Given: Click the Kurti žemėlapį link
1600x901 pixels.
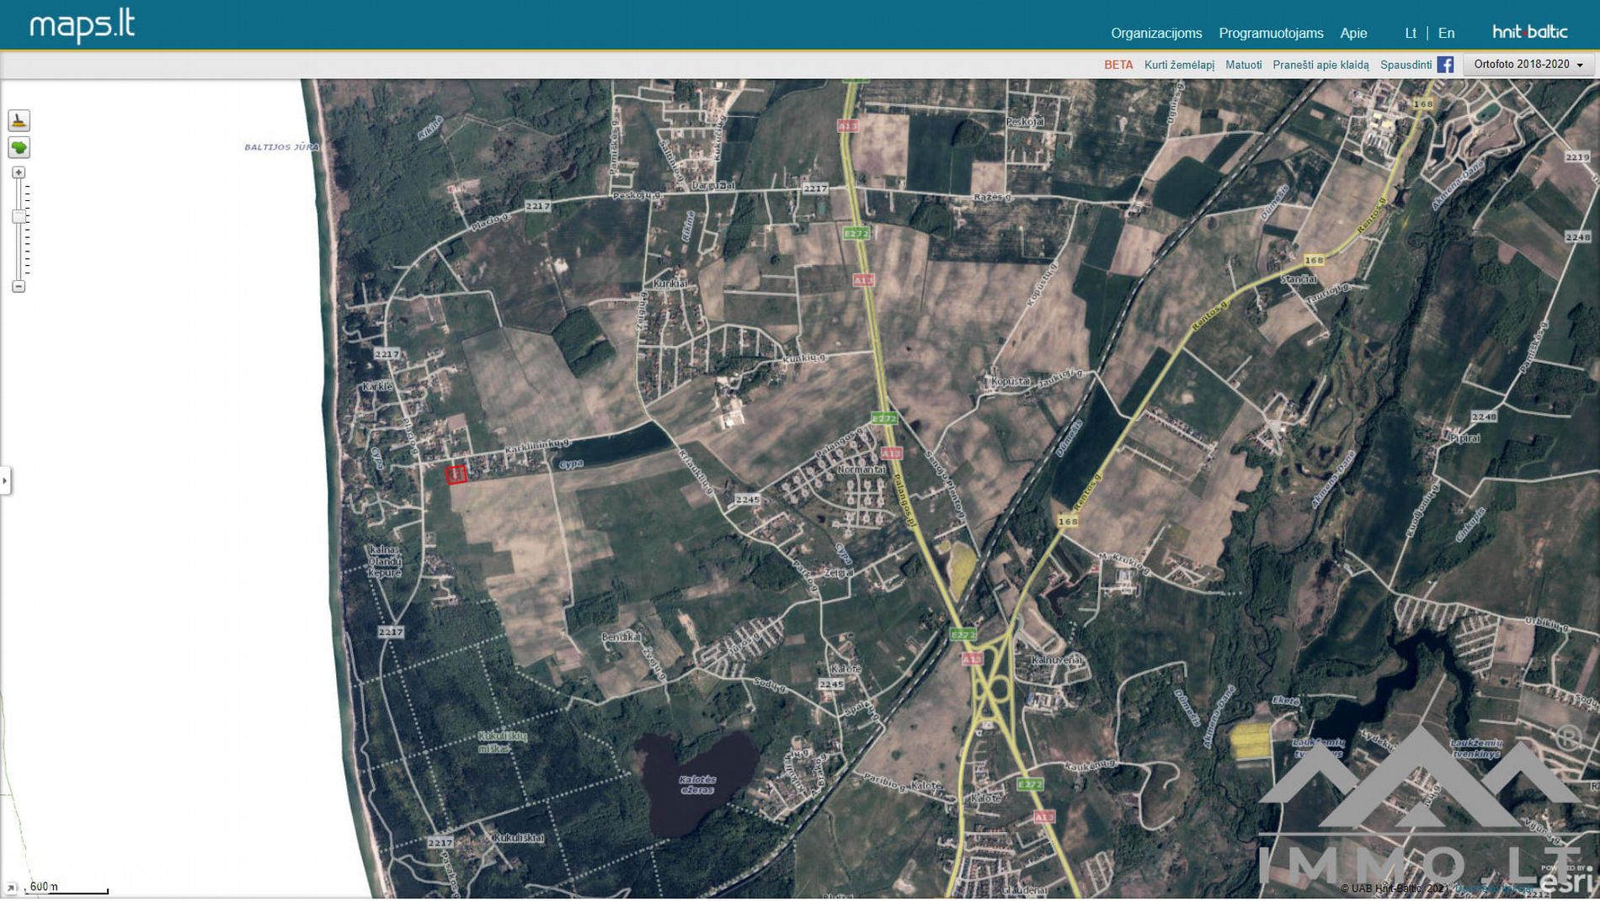Looking at the screenshot, I should point(1179,65).
